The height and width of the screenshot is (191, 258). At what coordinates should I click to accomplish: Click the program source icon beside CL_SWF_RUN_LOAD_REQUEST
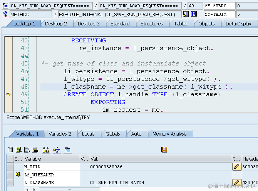(5, 6)
